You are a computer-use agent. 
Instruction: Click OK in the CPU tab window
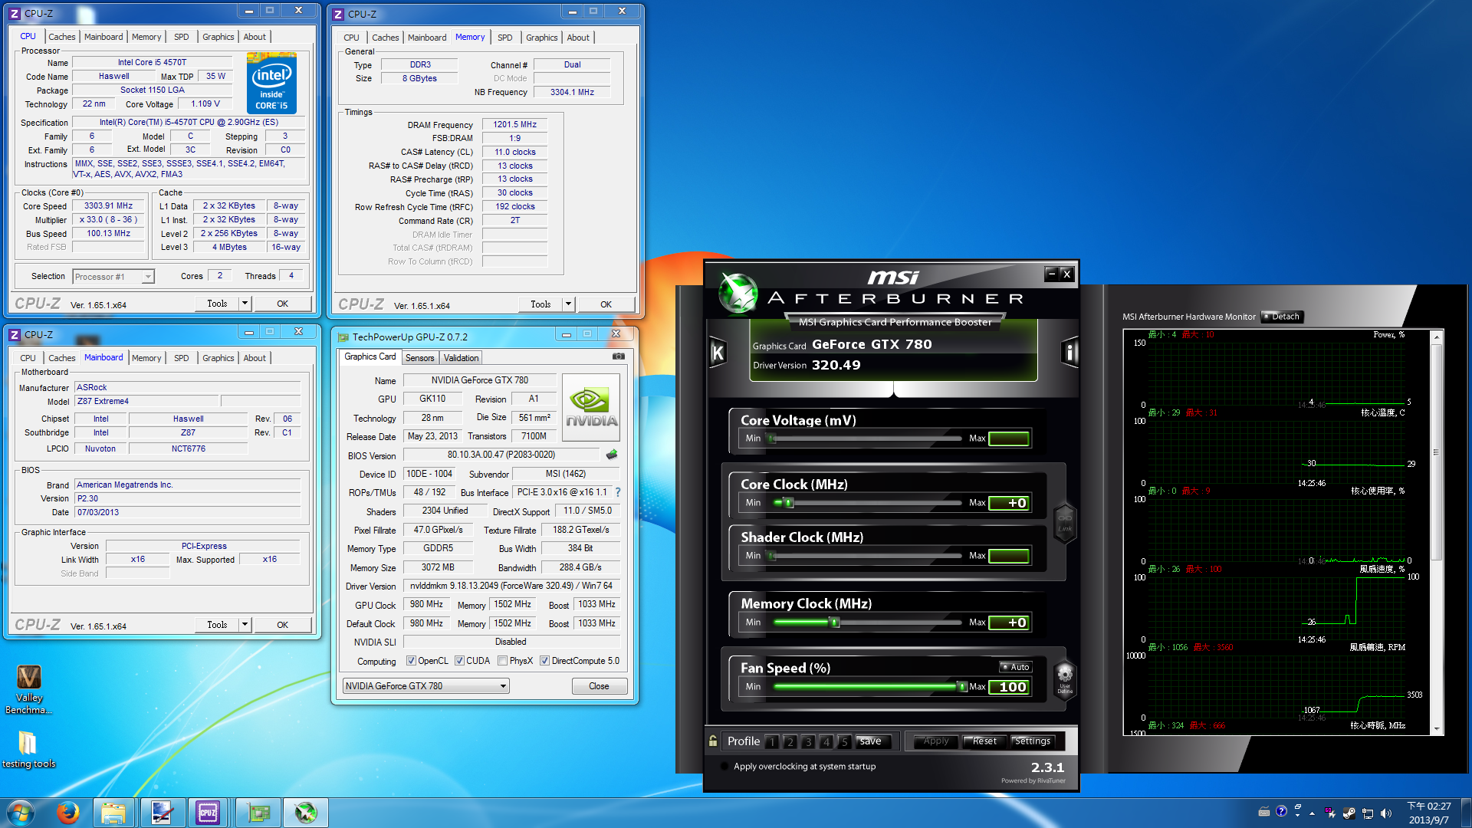pyautogui.click(x=282, y=304)
